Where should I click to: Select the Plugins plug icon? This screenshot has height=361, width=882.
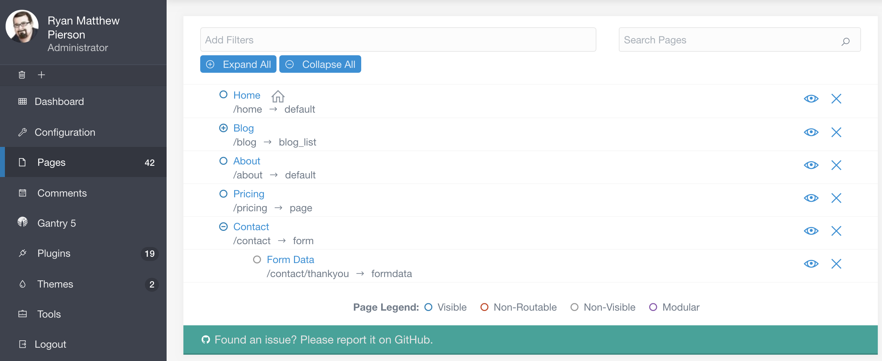tap(22, 253)
